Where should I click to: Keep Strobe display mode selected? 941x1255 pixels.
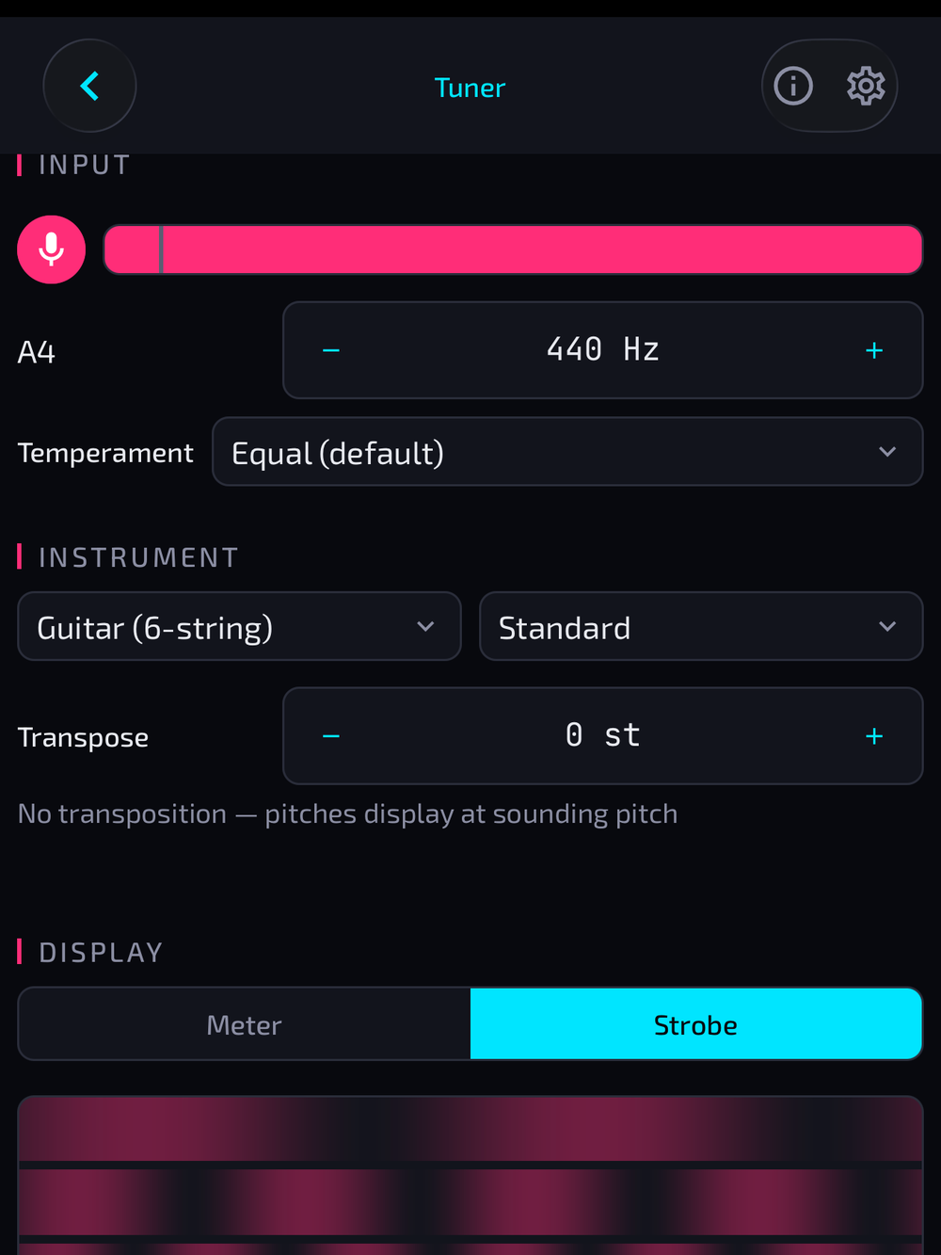pyautogui.click(x=696, y=1024)
